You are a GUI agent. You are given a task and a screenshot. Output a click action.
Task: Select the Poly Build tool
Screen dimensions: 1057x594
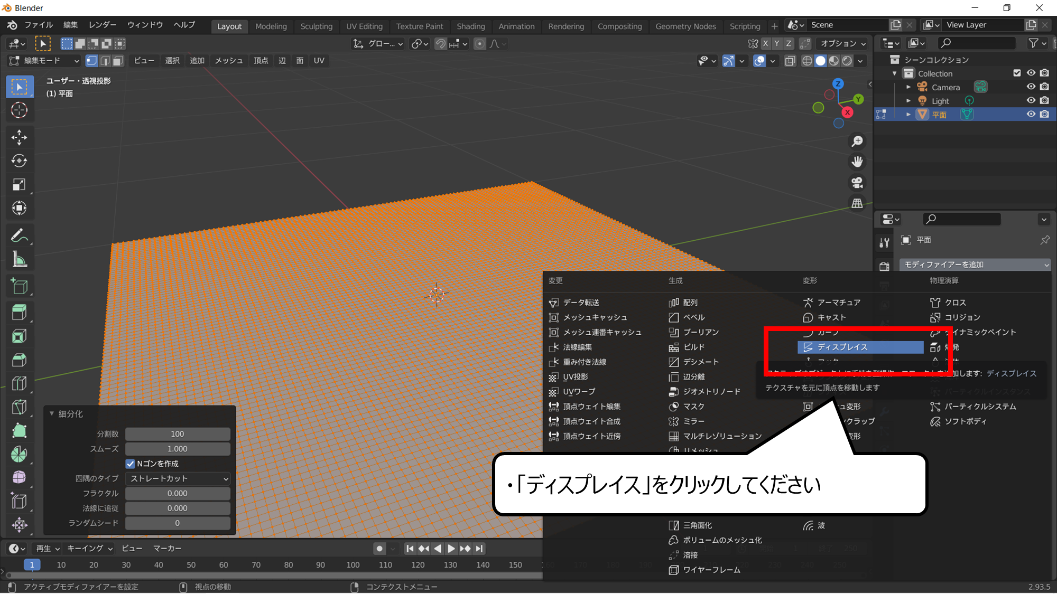[20, 431]
